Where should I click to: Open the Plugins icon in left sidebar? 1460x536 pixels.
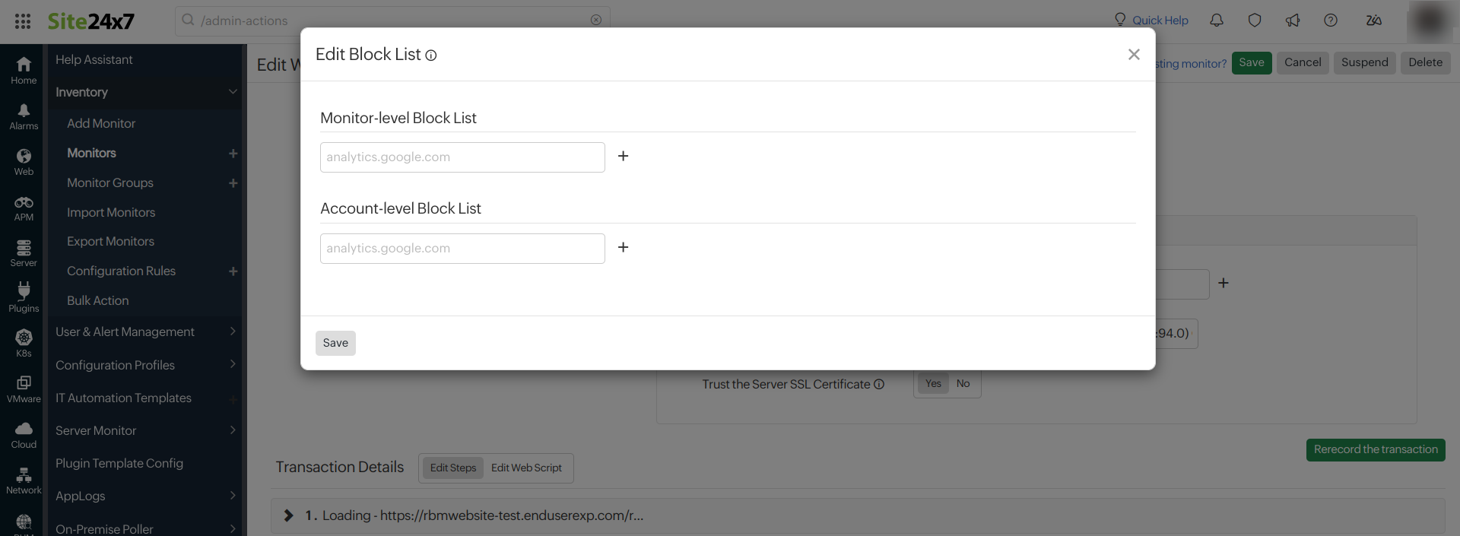24,297
